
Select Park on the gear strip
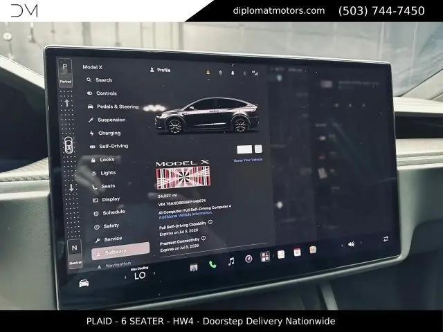[x=65, y=73]
